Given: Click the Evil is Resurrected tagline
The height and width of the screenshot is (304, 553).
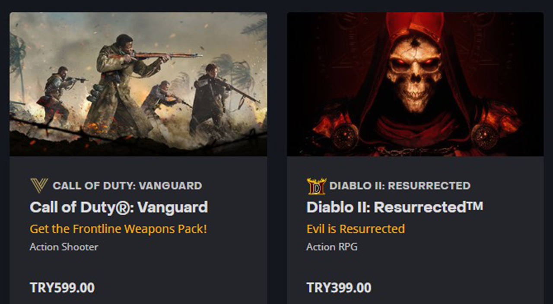Looking at the screenshot, I should (356, 229).
